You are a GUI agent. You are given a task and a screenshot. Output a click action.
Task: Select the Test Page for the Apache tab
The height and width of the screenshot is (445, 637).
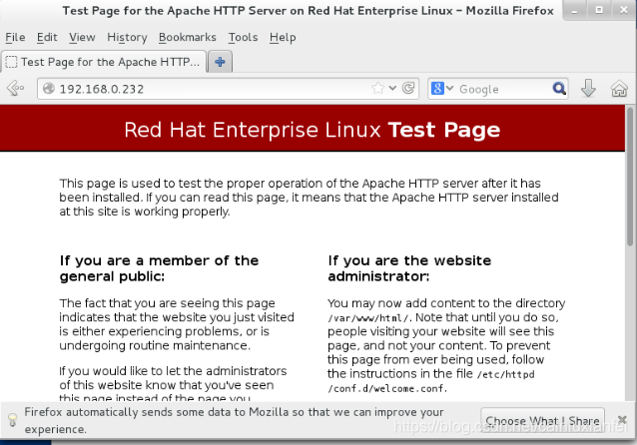(104, 62)
